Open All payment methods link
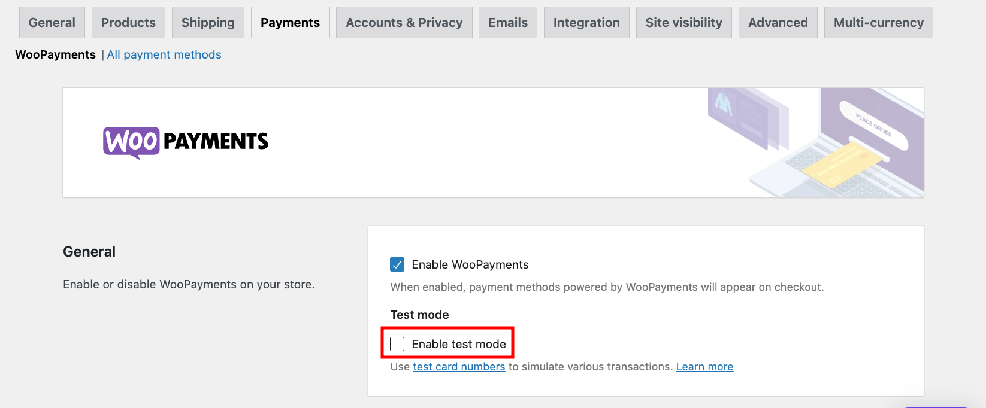The width and height of the screenshot is (986, 408). click(164, 55)
